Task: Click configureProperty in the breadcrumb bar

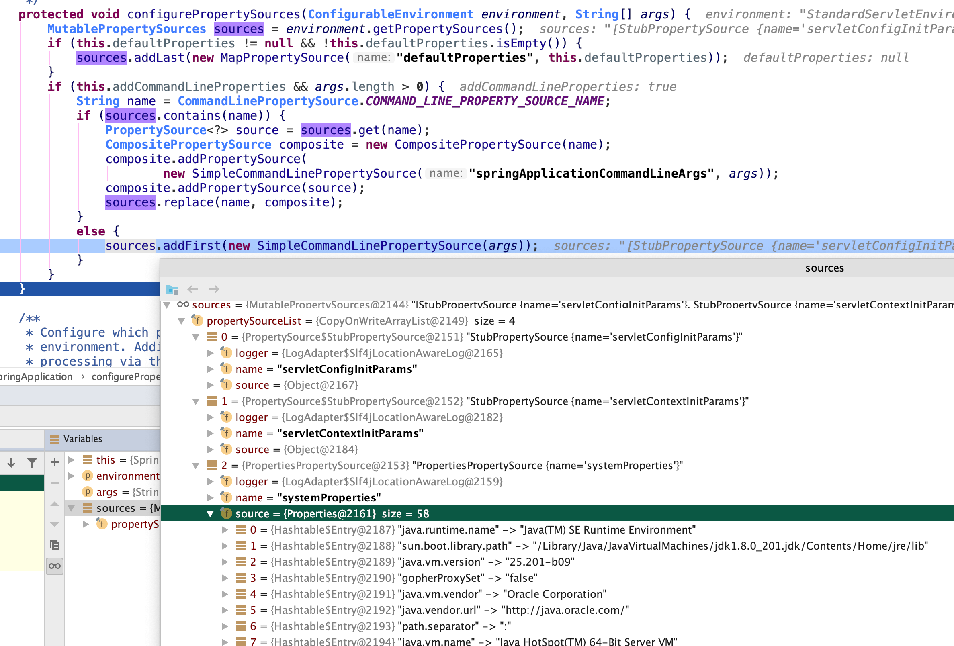Action: 127,376
